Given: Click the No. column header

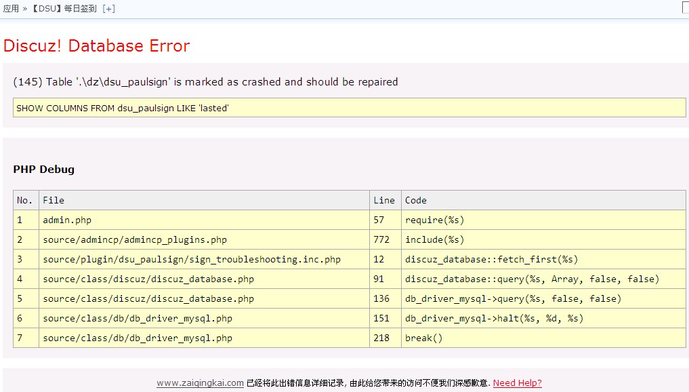Looking at the screenshot, I should [26, 200].
